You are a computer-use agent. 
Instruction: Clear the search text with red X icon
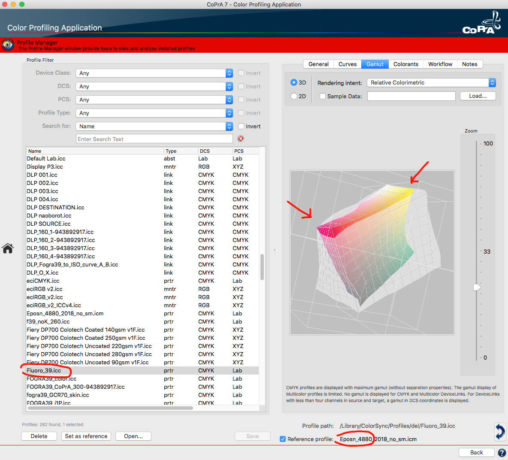(x=241, y=139)
